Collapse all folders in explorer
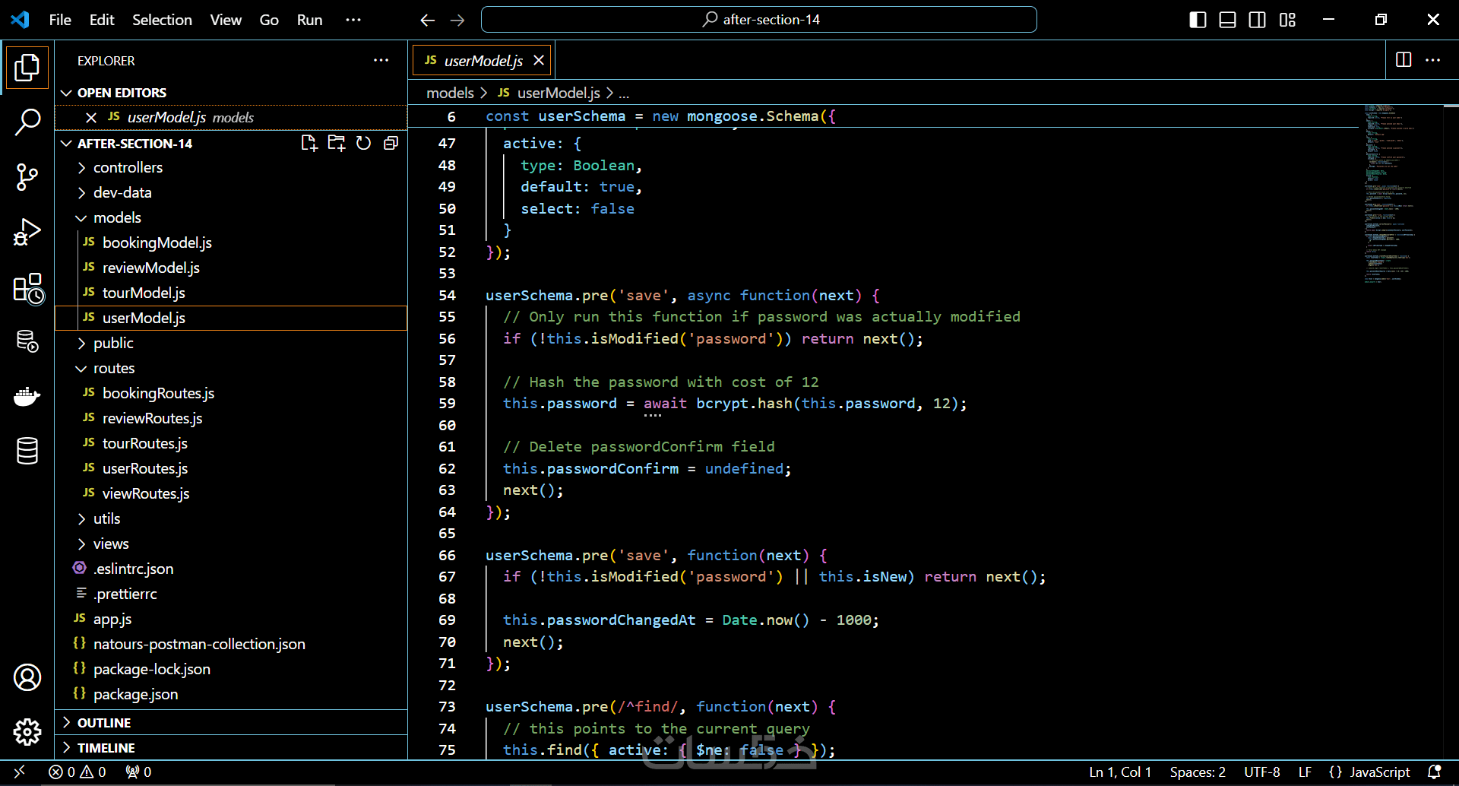 click(391, 143)
